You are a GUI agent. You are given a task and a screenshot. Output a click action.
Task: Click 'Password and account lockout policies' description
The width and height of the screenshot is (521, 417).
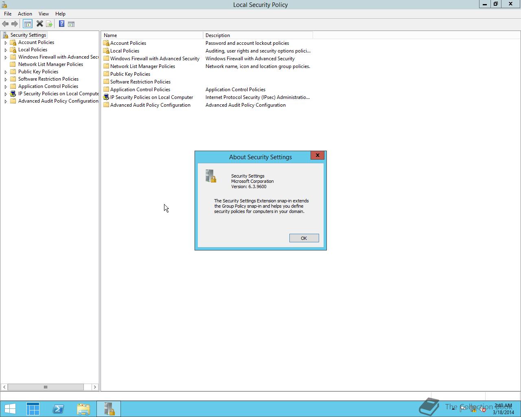[247, 43]
